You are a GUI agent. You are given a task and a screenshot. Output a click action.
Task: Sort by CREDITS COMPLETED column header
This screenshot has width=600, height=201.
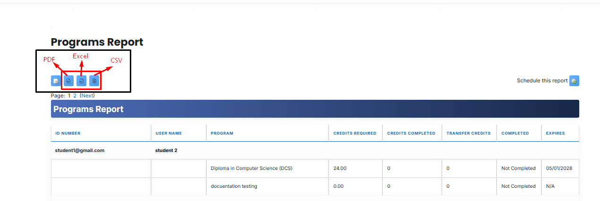pos(411,133)
